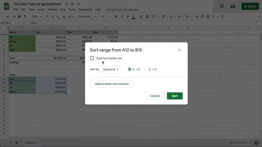The height and width of the screenshot is (147, 262).
Task: Click Add another sort column
Action: click(x=112, y=84)
